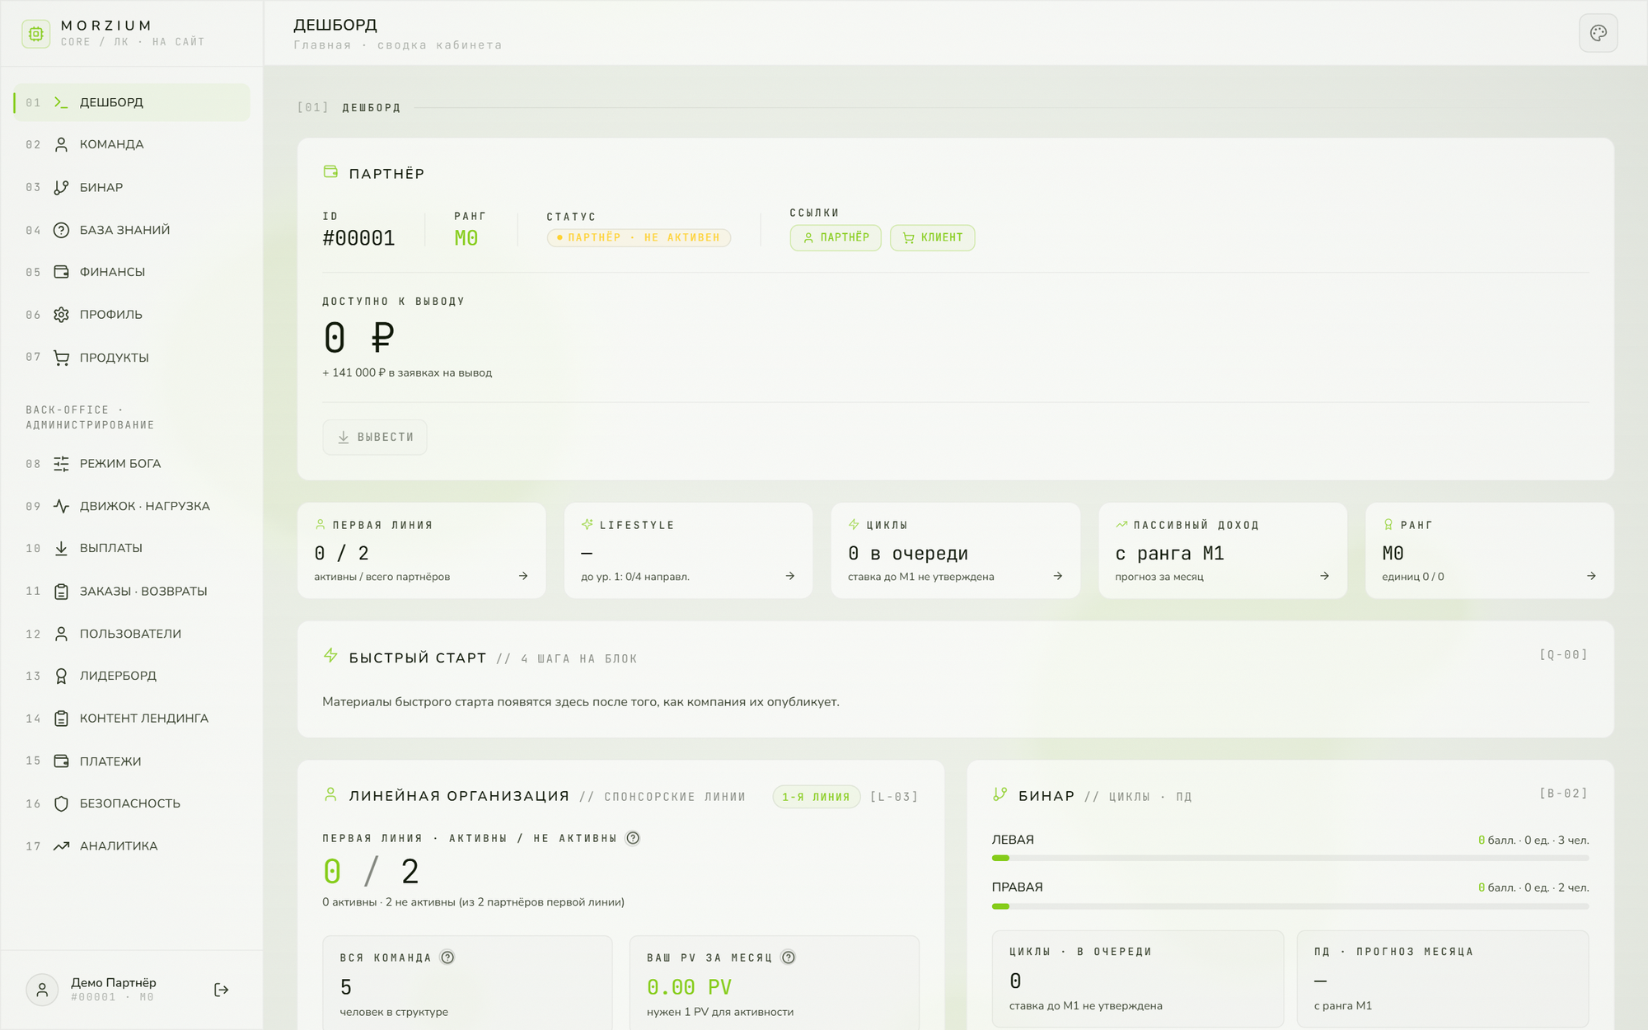Viewport: 1648px width, 1030px height.
Task: Open ПРОДУКТЫ in sidebar
Action: (x=132, y=358)
